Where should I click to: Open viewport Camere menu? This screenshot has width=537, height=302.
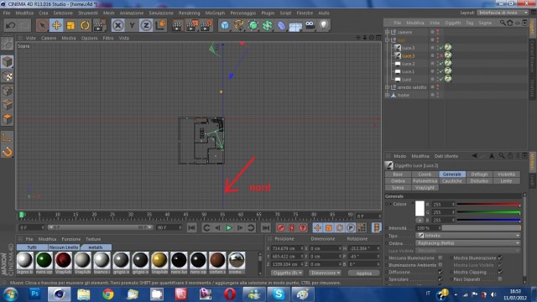click(49, 38)
